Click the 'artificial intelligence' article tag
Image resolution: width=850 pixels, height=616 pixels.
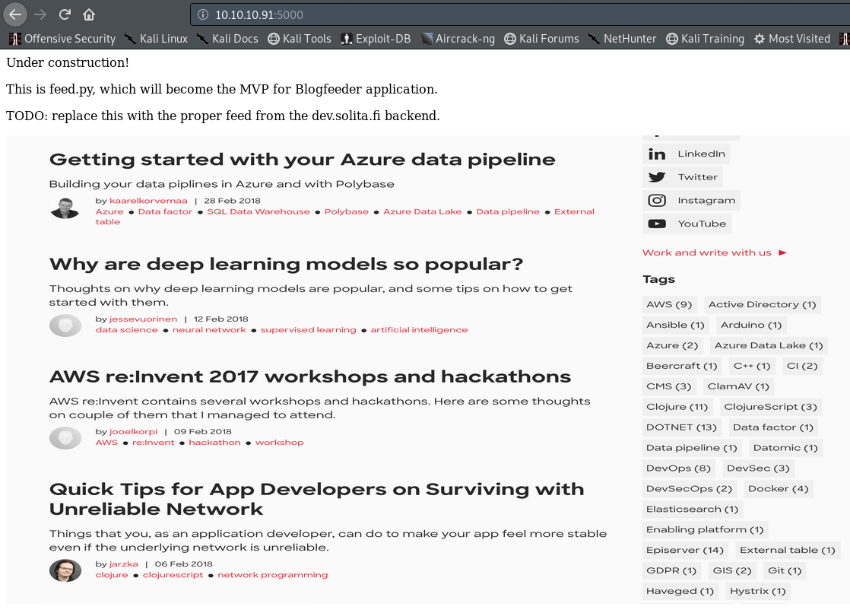[419, 330]
